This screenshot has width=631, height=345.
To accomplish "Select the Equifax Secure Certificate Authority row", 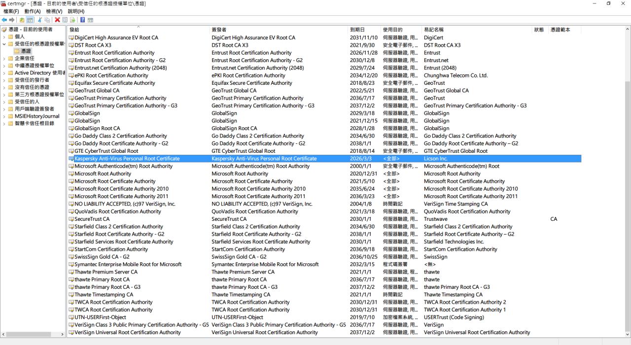I will coord(324,83).
